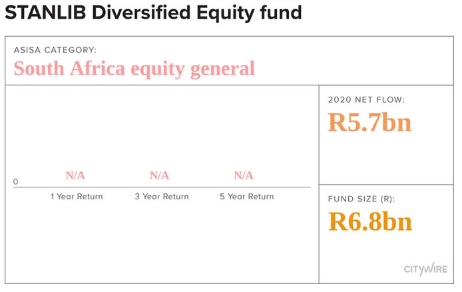Select the ASISA CATEGORY label
This screenshot has width=462, height=292.
click(x=55, y=50)
